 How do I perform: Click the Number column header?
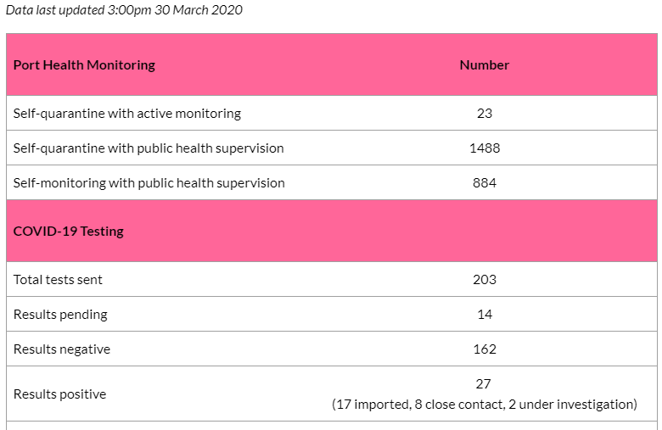pos(485,65)
